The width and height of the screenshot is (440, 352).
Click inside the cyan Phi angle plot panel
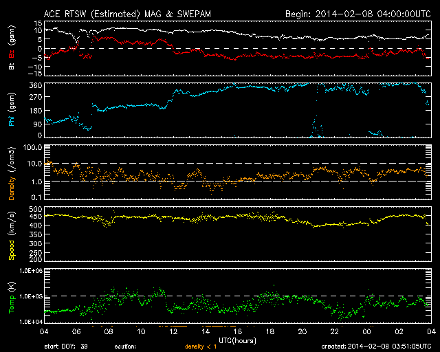tap(238, 110)
